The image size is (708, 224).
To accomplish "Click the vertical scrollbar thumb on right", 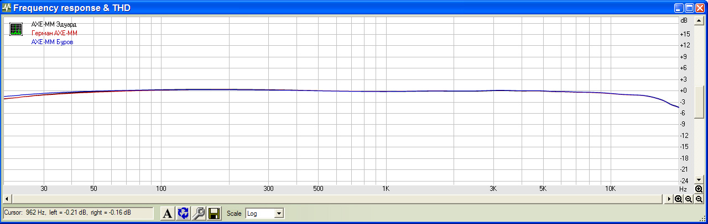I will click(699, 101).
